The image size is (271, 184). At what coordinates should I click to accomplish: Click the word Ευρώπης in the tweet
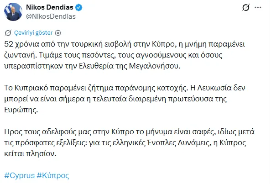click(x=21, y=110)
